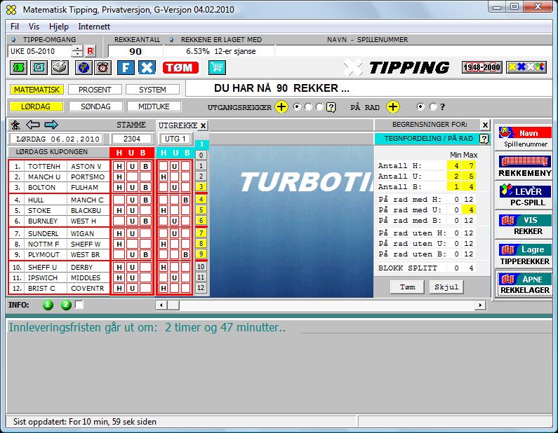Select first PÅ RAD radio button
The width and height of the screenshot is (558, 433).
pos(420,106)
